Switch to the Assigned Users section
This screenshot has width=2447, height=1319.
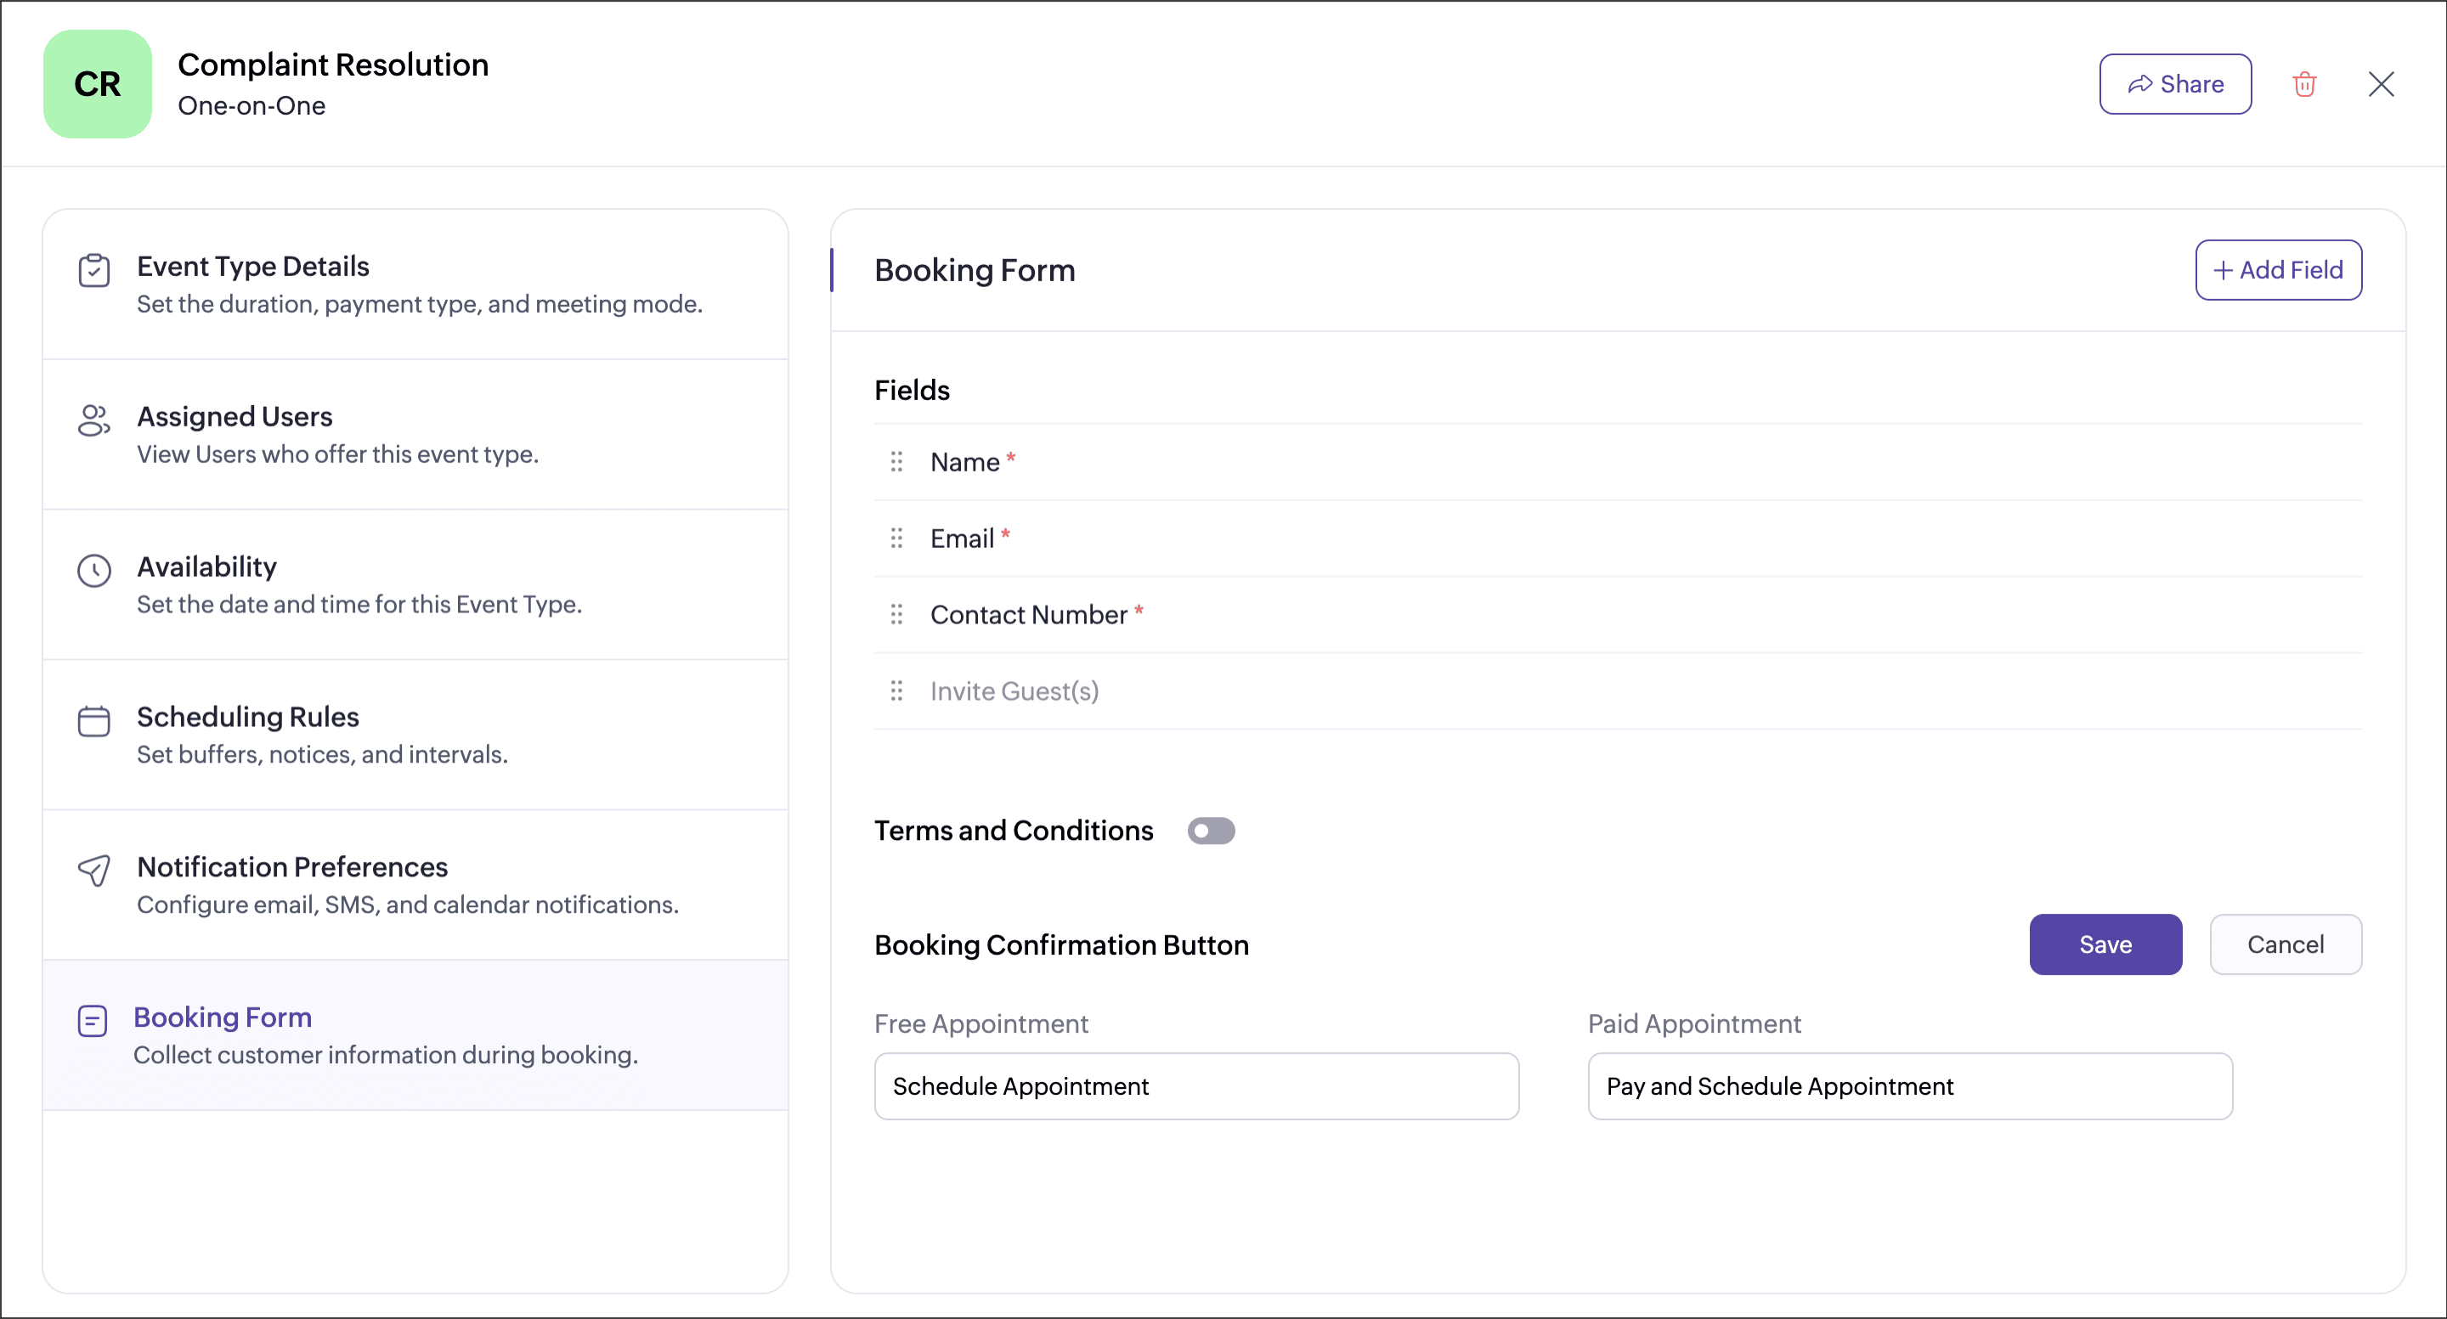(x=415, y=434)
